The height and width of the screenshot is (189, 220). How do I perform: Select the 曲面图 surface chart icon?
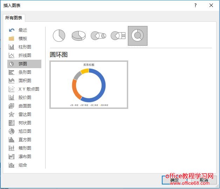pos(11,106)
